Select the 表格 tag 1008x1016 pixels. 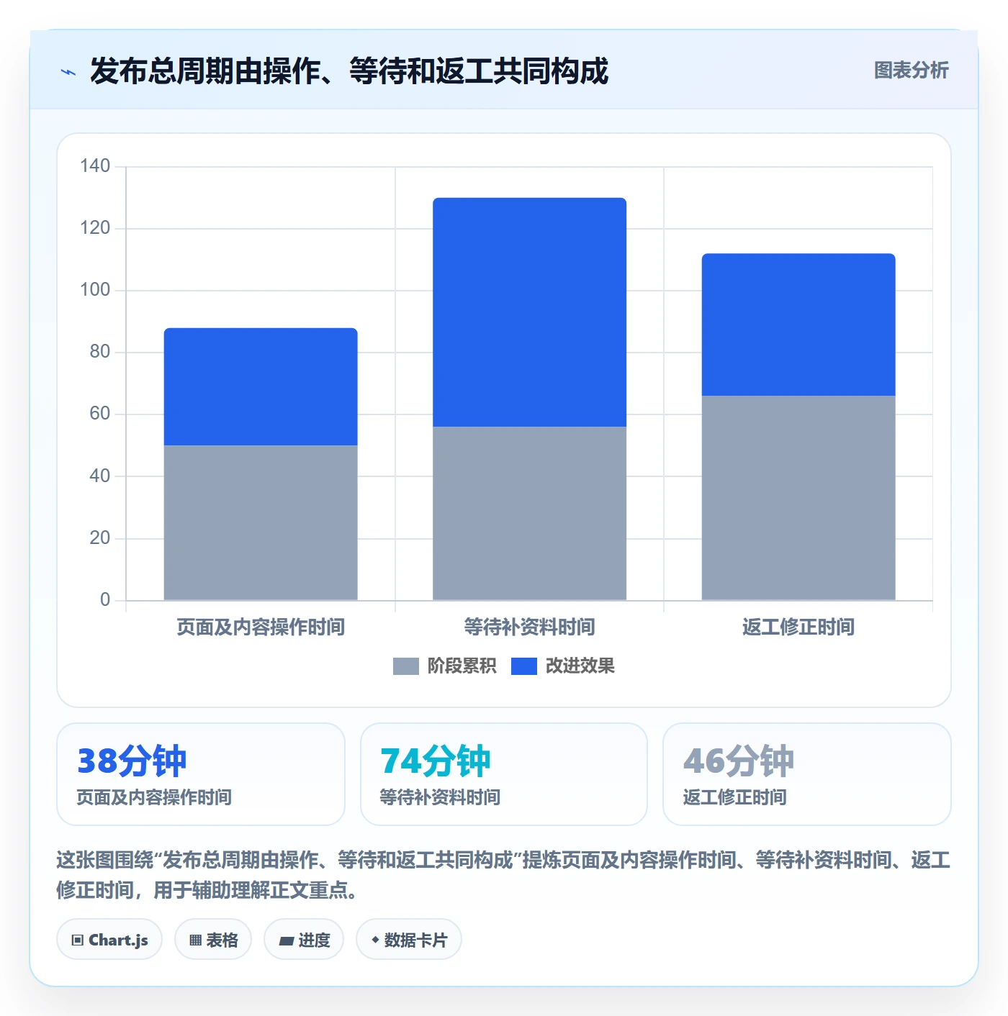tap(213, 940)
